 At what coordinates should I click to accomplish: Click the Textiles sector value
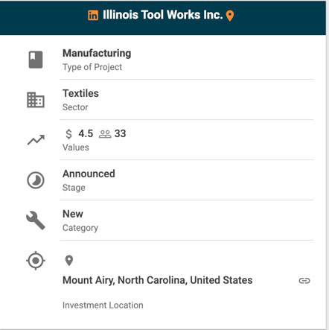80,93
